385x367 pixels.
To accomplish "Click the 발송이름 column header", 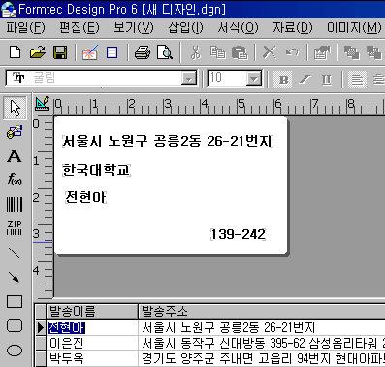I will coord(92,312).
